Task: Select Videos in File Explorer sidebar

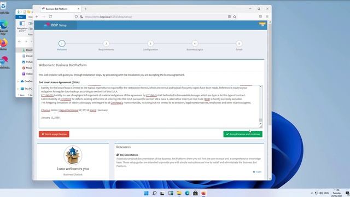Action: click(x=27, y=74)
